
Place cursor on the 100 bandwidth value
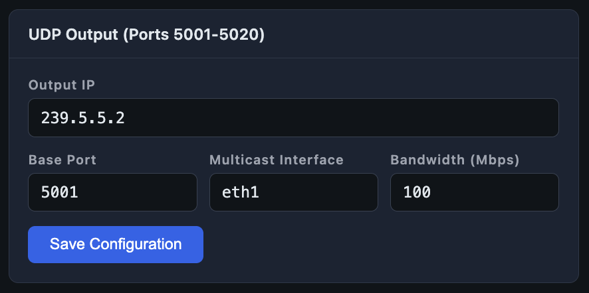click(x=417, y=193)
